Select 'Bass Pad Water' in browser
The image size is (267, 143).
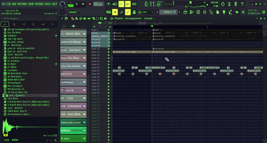point(14,32)
